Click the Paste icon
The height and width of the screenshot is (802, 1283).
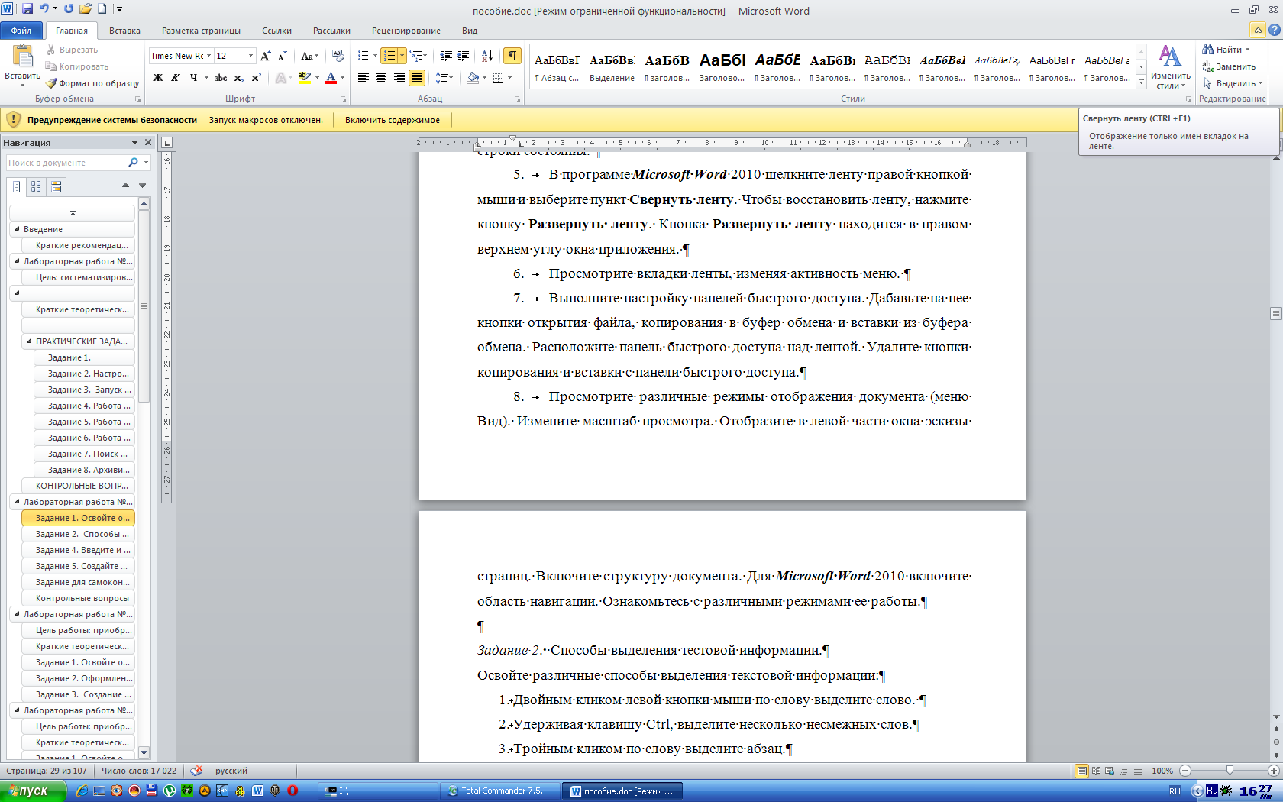click(x=23, y=56)
